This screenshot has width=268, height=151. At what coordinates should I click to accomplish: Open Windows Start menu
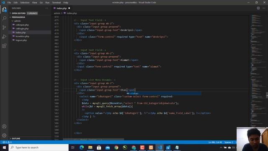[4, 147]
